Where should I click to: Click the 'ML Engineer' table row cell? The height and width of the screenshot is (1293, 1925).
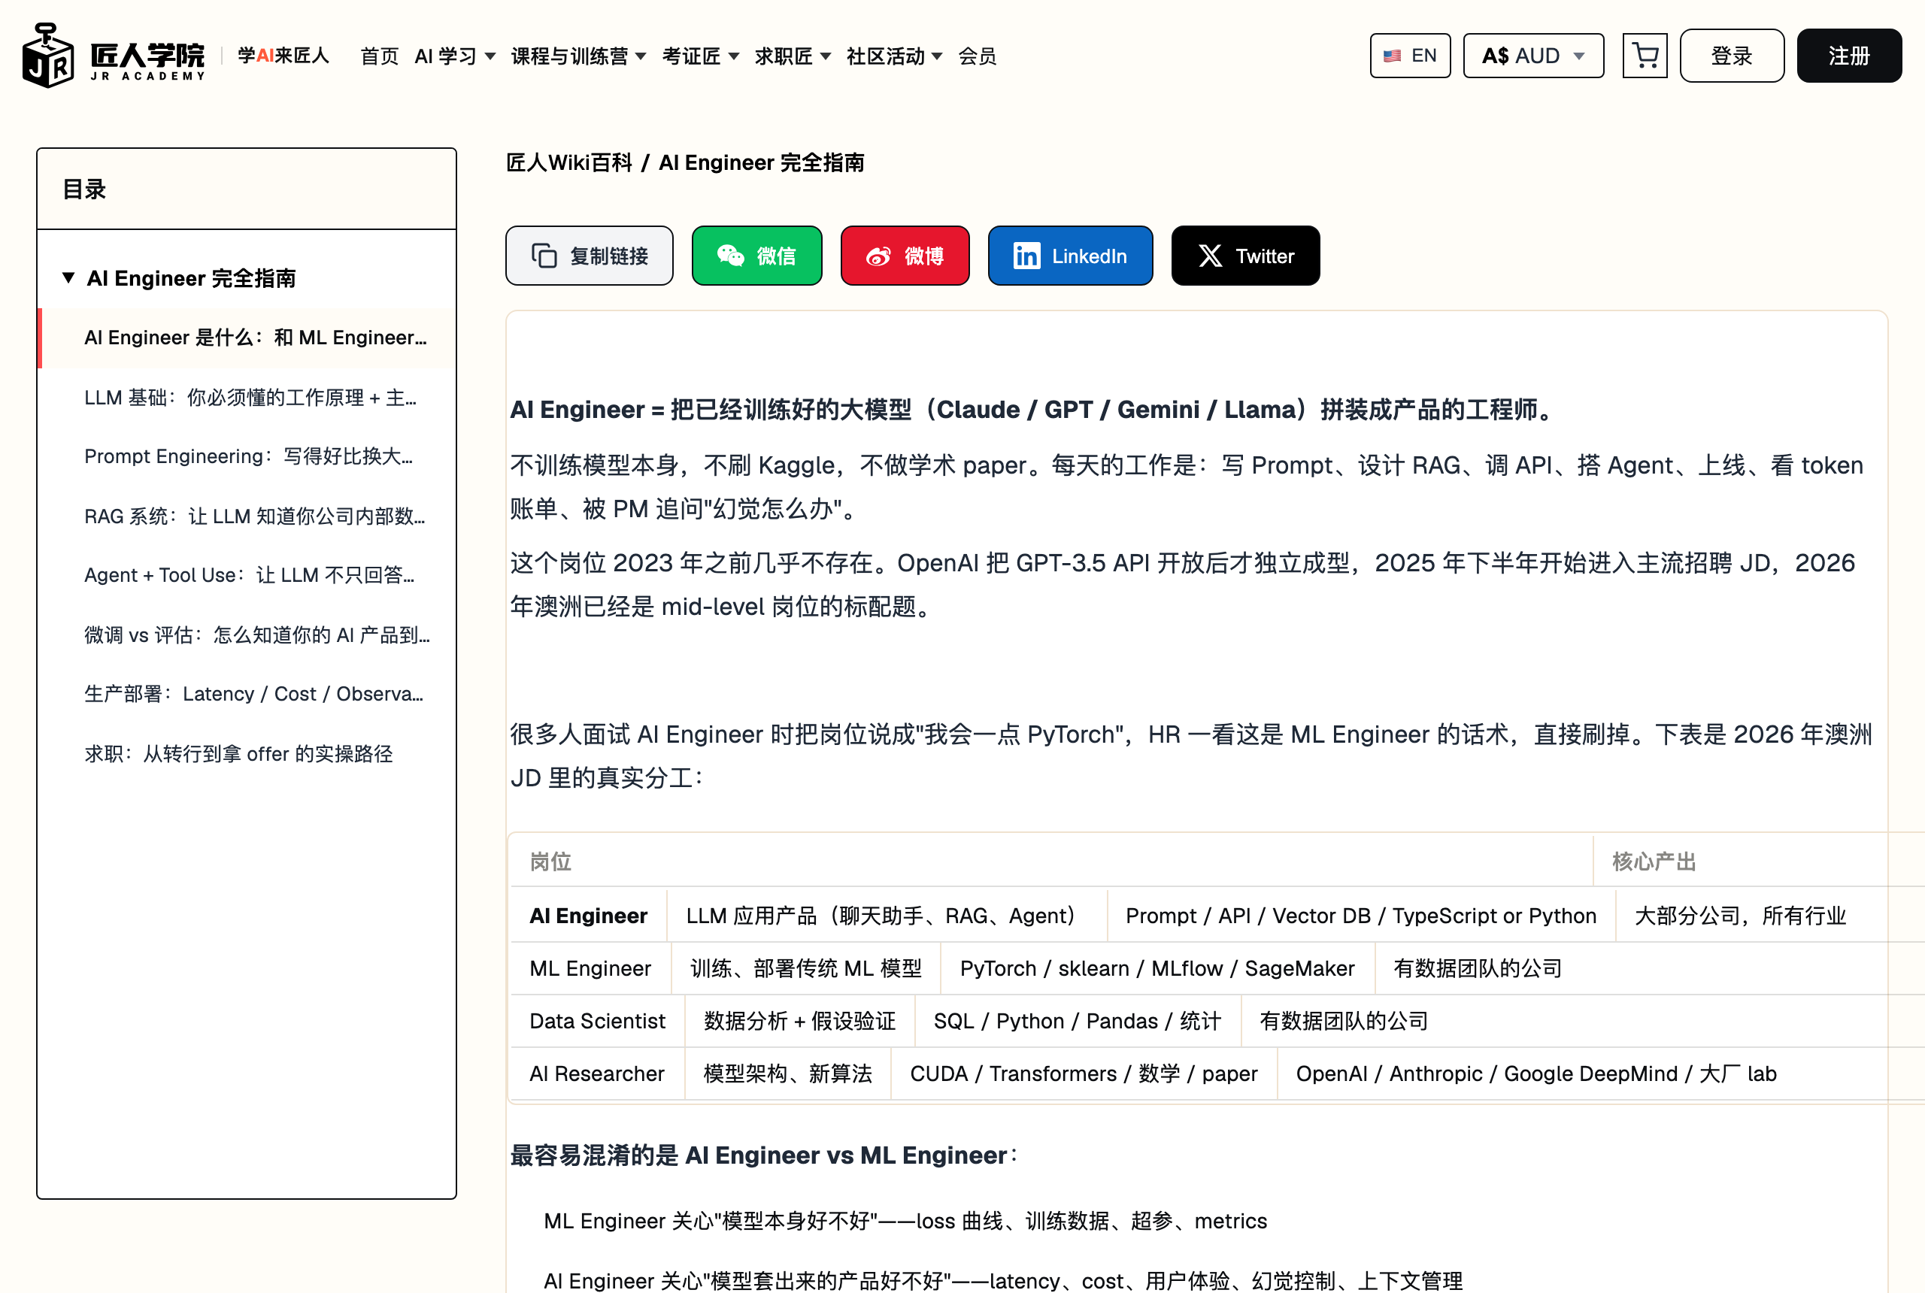590,968
